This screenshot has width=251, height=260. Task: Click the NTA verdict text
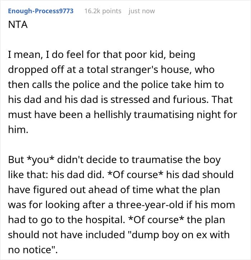[17, 27]
